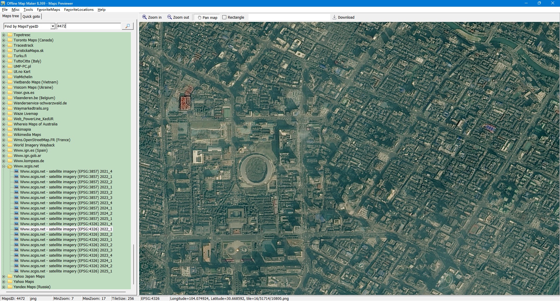560x301 pixels.
Task: Click the Www.scgis.net open folder icon
Action: [x=10, y=166]
